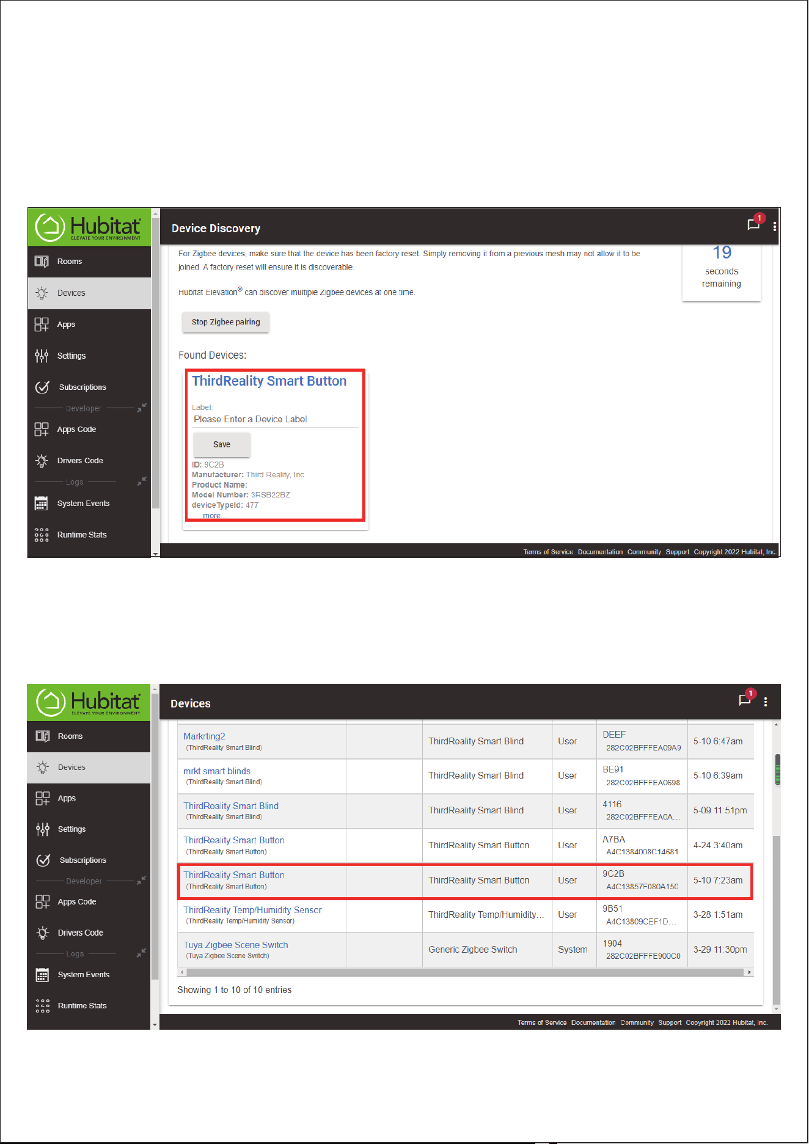Open the three-dot menu in Device Discovery header
This screenshot has height=1144, width=809.
[x=775, y=227]
